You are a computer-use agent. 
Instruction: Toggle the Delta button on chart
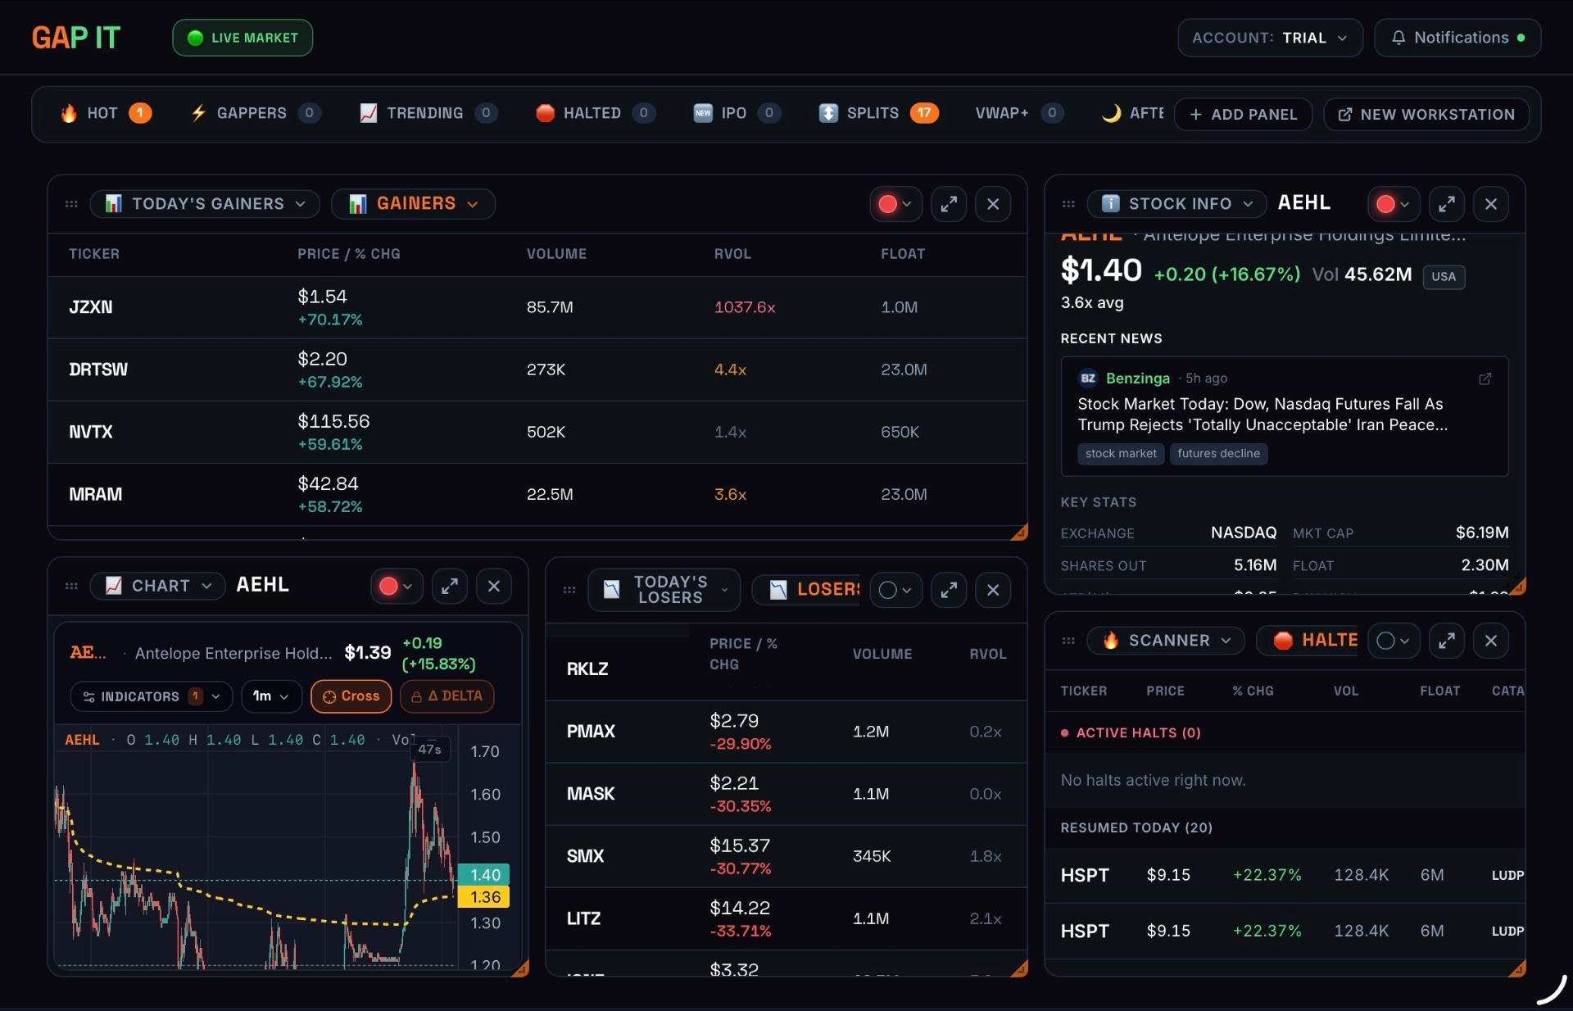(447, 696)
